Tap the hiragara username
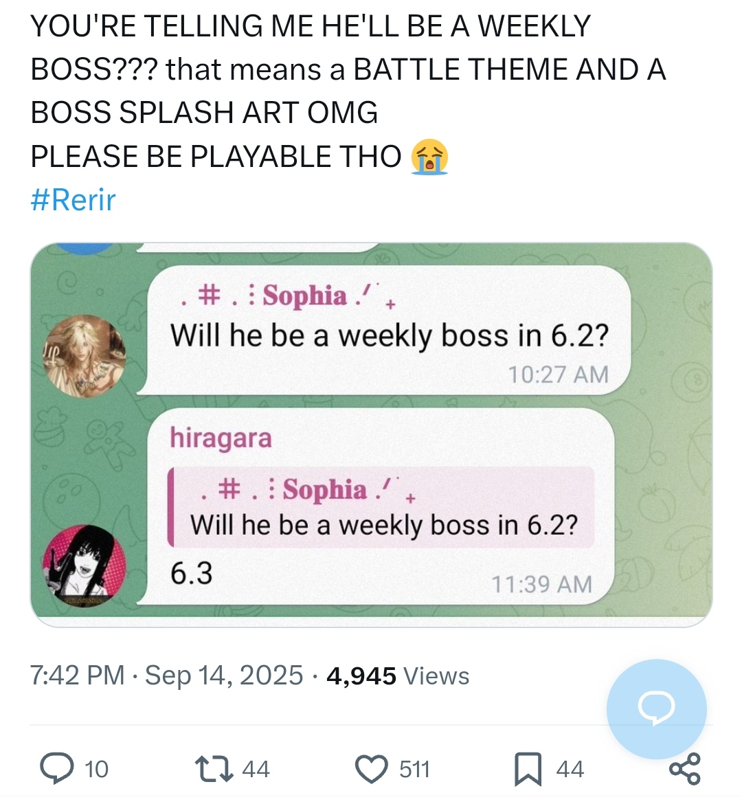 tap(221, 438)
